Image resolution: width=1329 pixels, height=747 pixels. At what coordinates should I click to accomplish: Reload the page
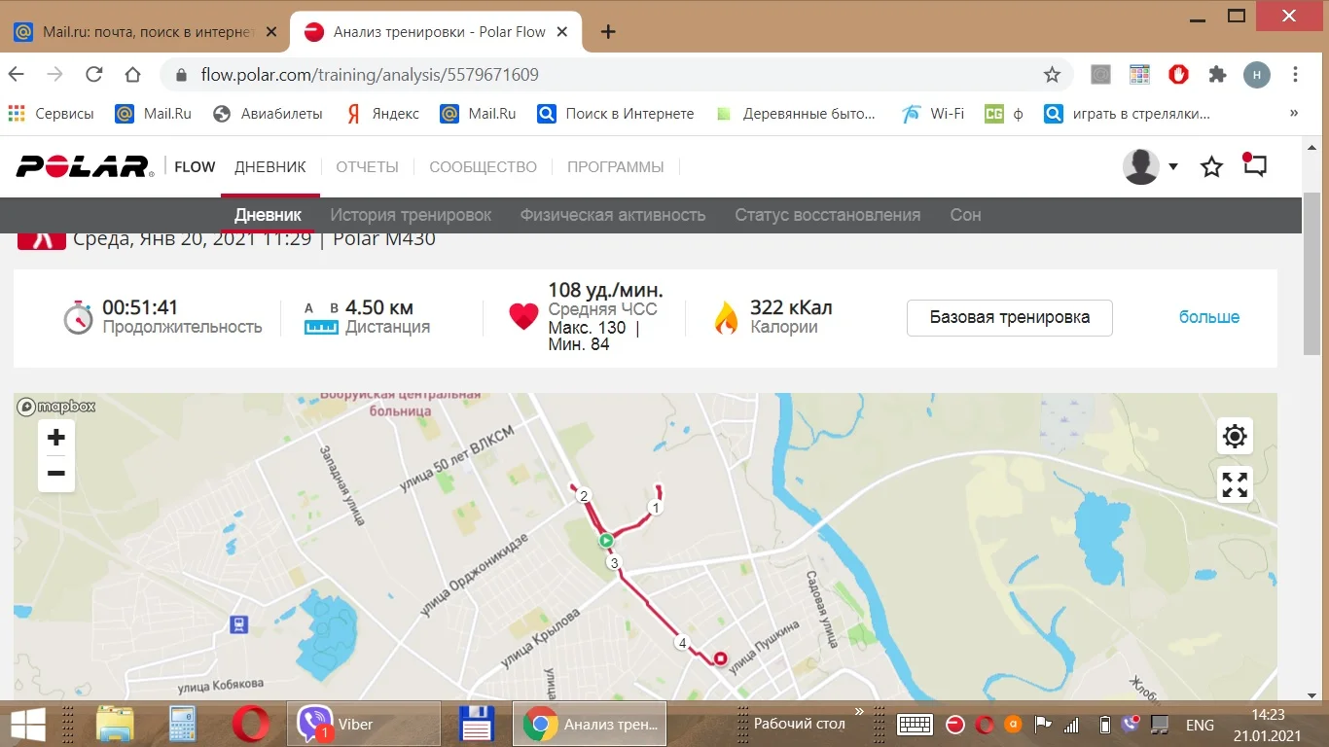coord(94,75)
